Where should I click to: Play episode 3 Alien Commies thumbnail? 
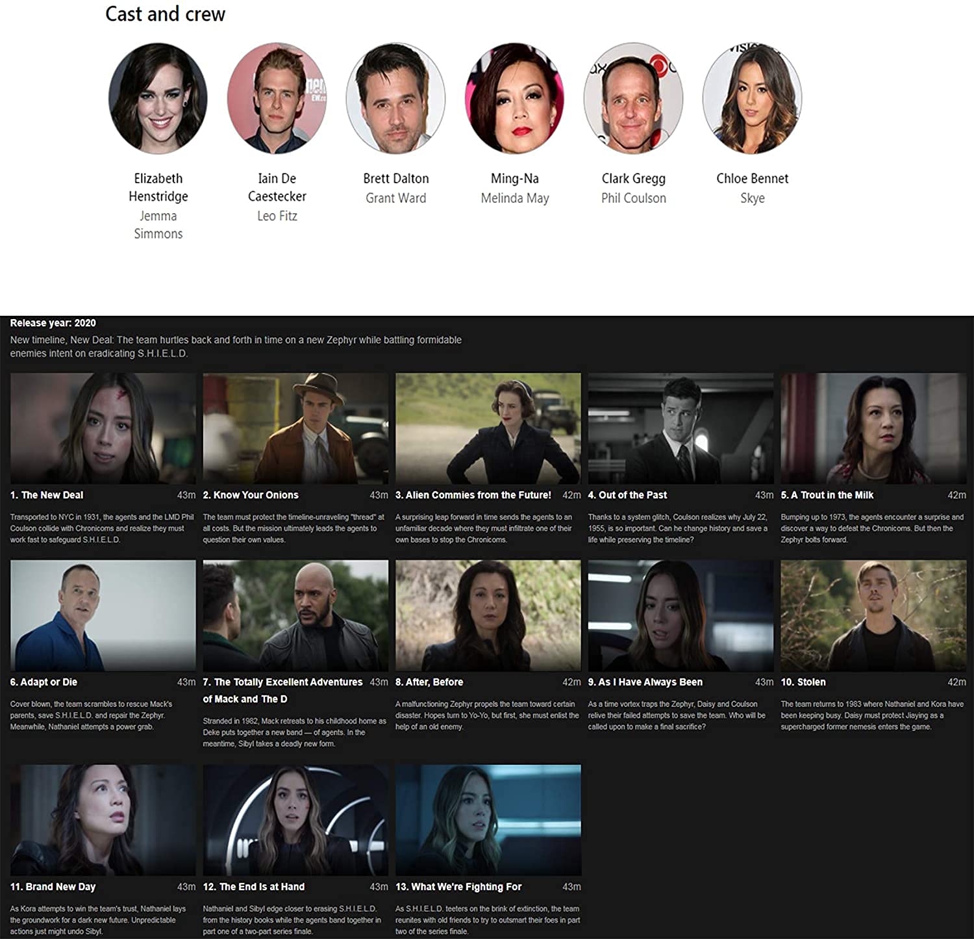(488, 428)
